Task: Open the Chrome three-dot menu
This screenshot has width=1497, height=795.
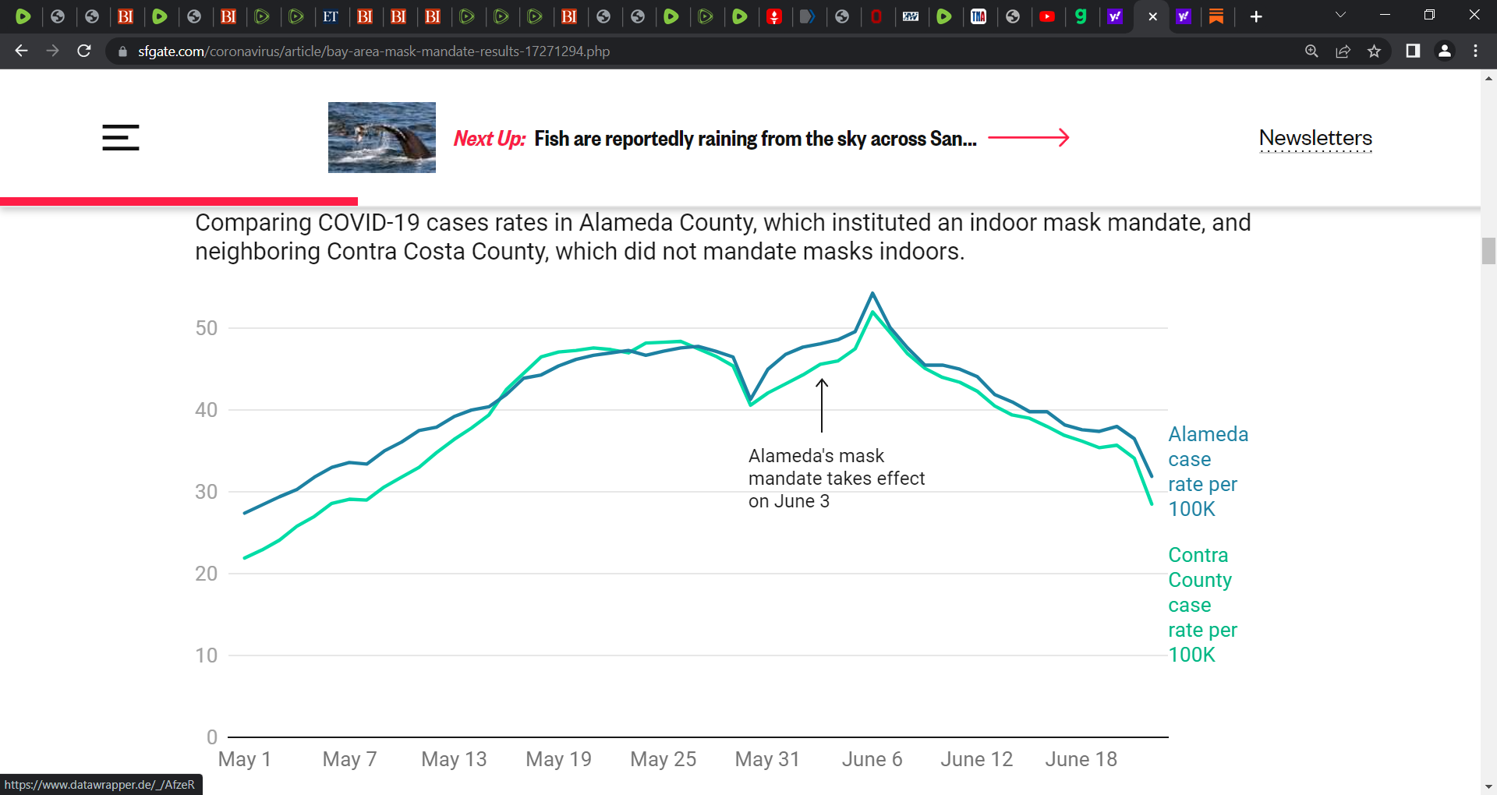Action: (x=1475, y=51)
